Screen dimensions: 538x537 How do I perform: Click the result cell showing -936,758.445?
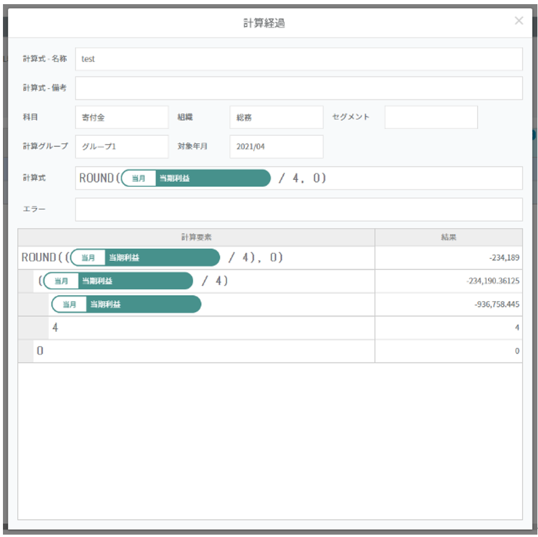(448, 305)
